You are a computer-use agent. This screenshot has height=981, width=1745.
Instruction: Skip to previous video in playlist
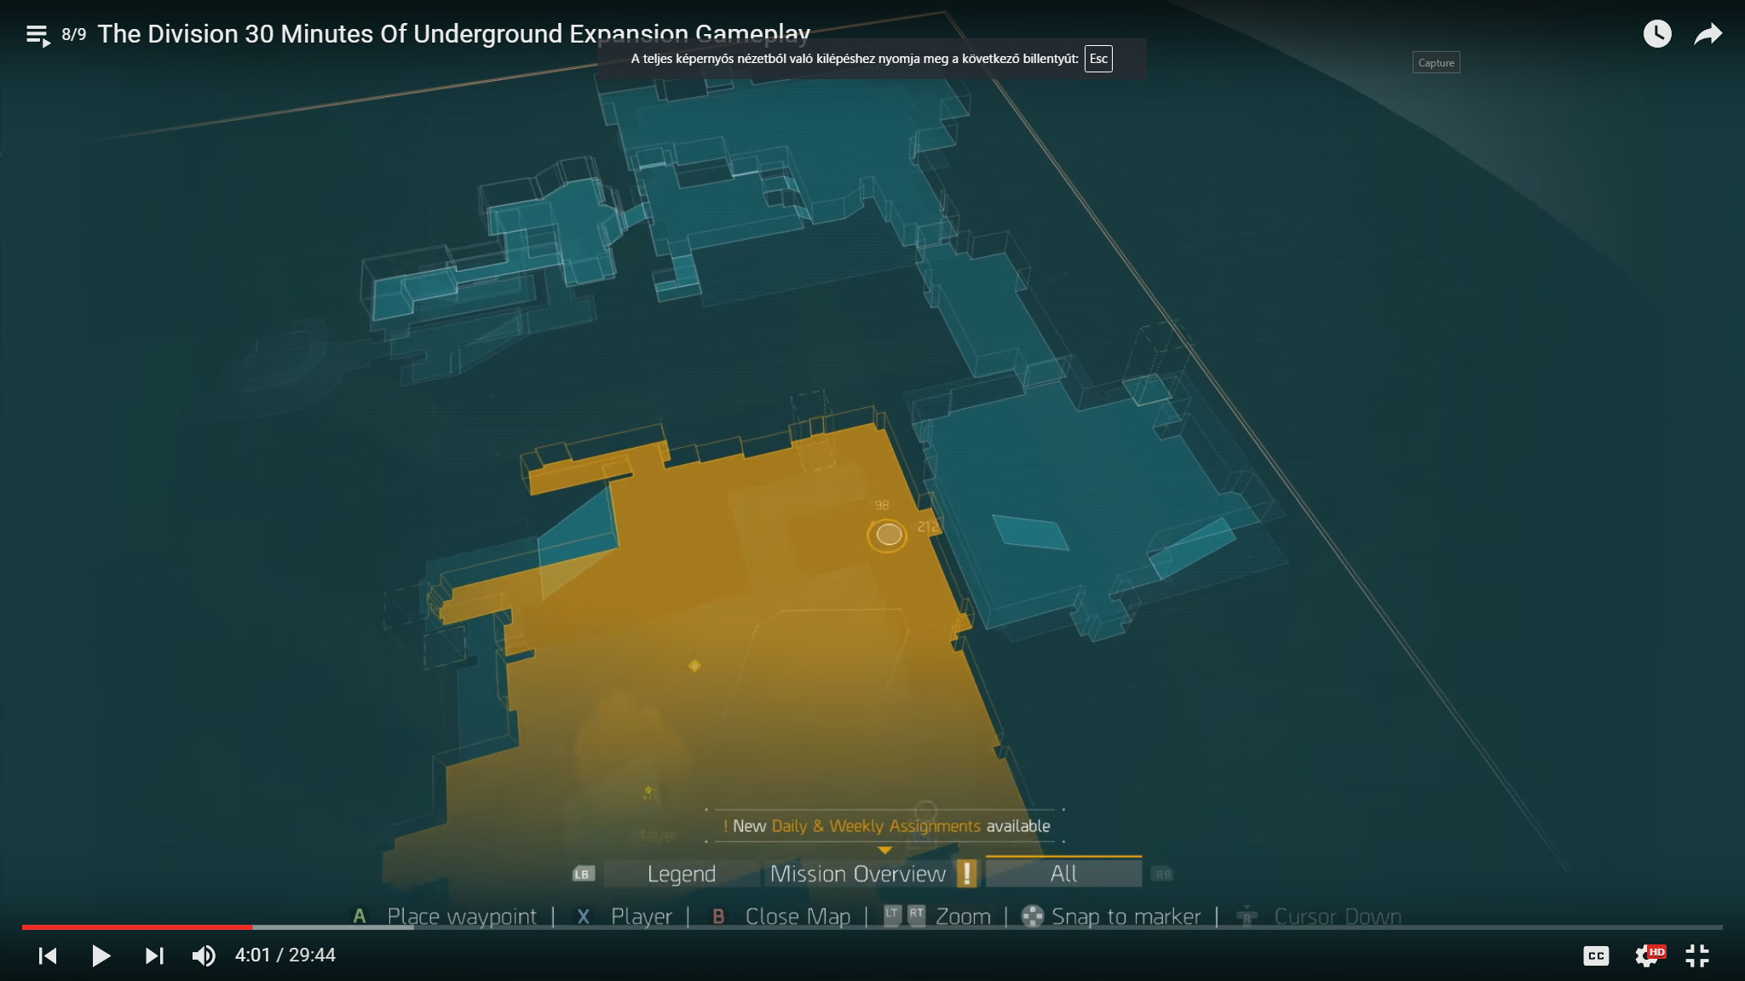pos(48,955)
